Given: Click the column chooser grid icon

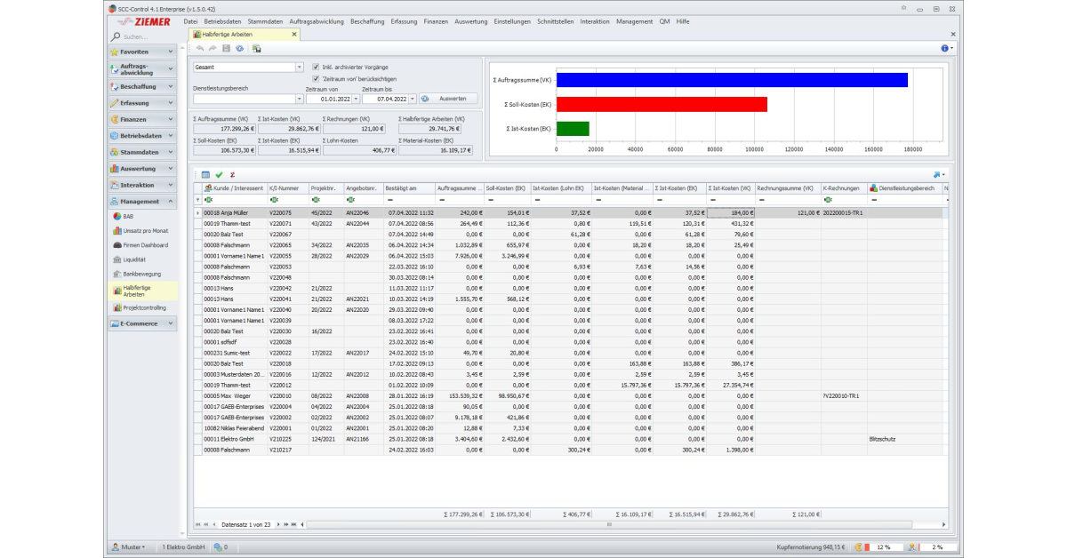Looking at the screenshot, I should pyautogui.click(x=205, y=174).
